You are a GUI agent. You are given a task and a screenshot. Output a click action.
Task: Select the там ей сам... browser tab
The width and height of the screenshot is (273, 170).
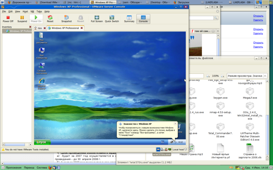pyautogui.click(x=203, y=31)
